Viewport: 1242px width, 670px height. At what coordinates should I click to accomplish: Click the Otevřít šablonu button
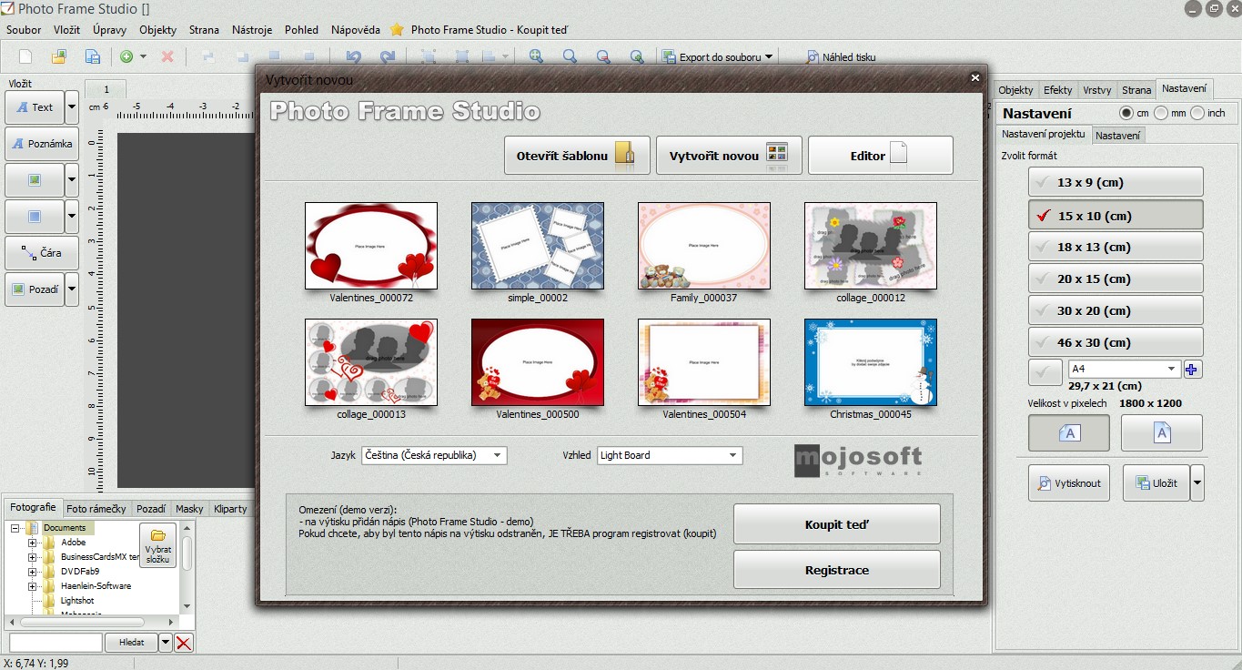tap(577, 156)
